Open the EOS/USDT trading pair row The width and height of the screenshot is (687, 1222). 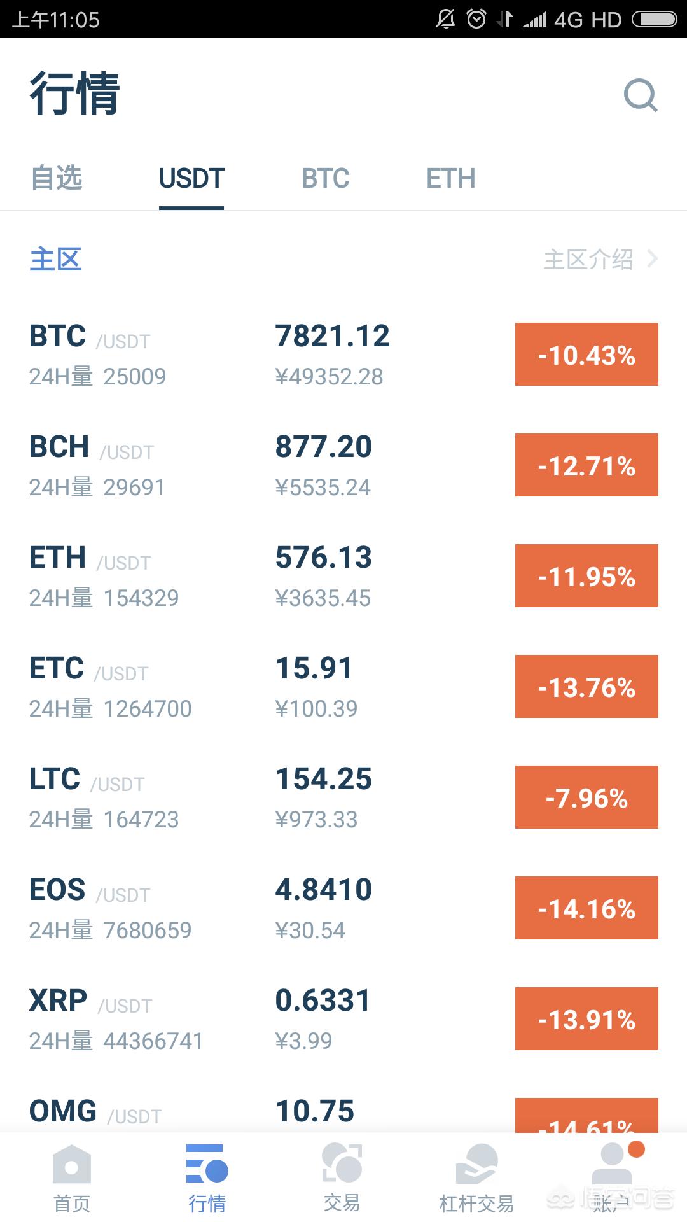click(254, 908)
